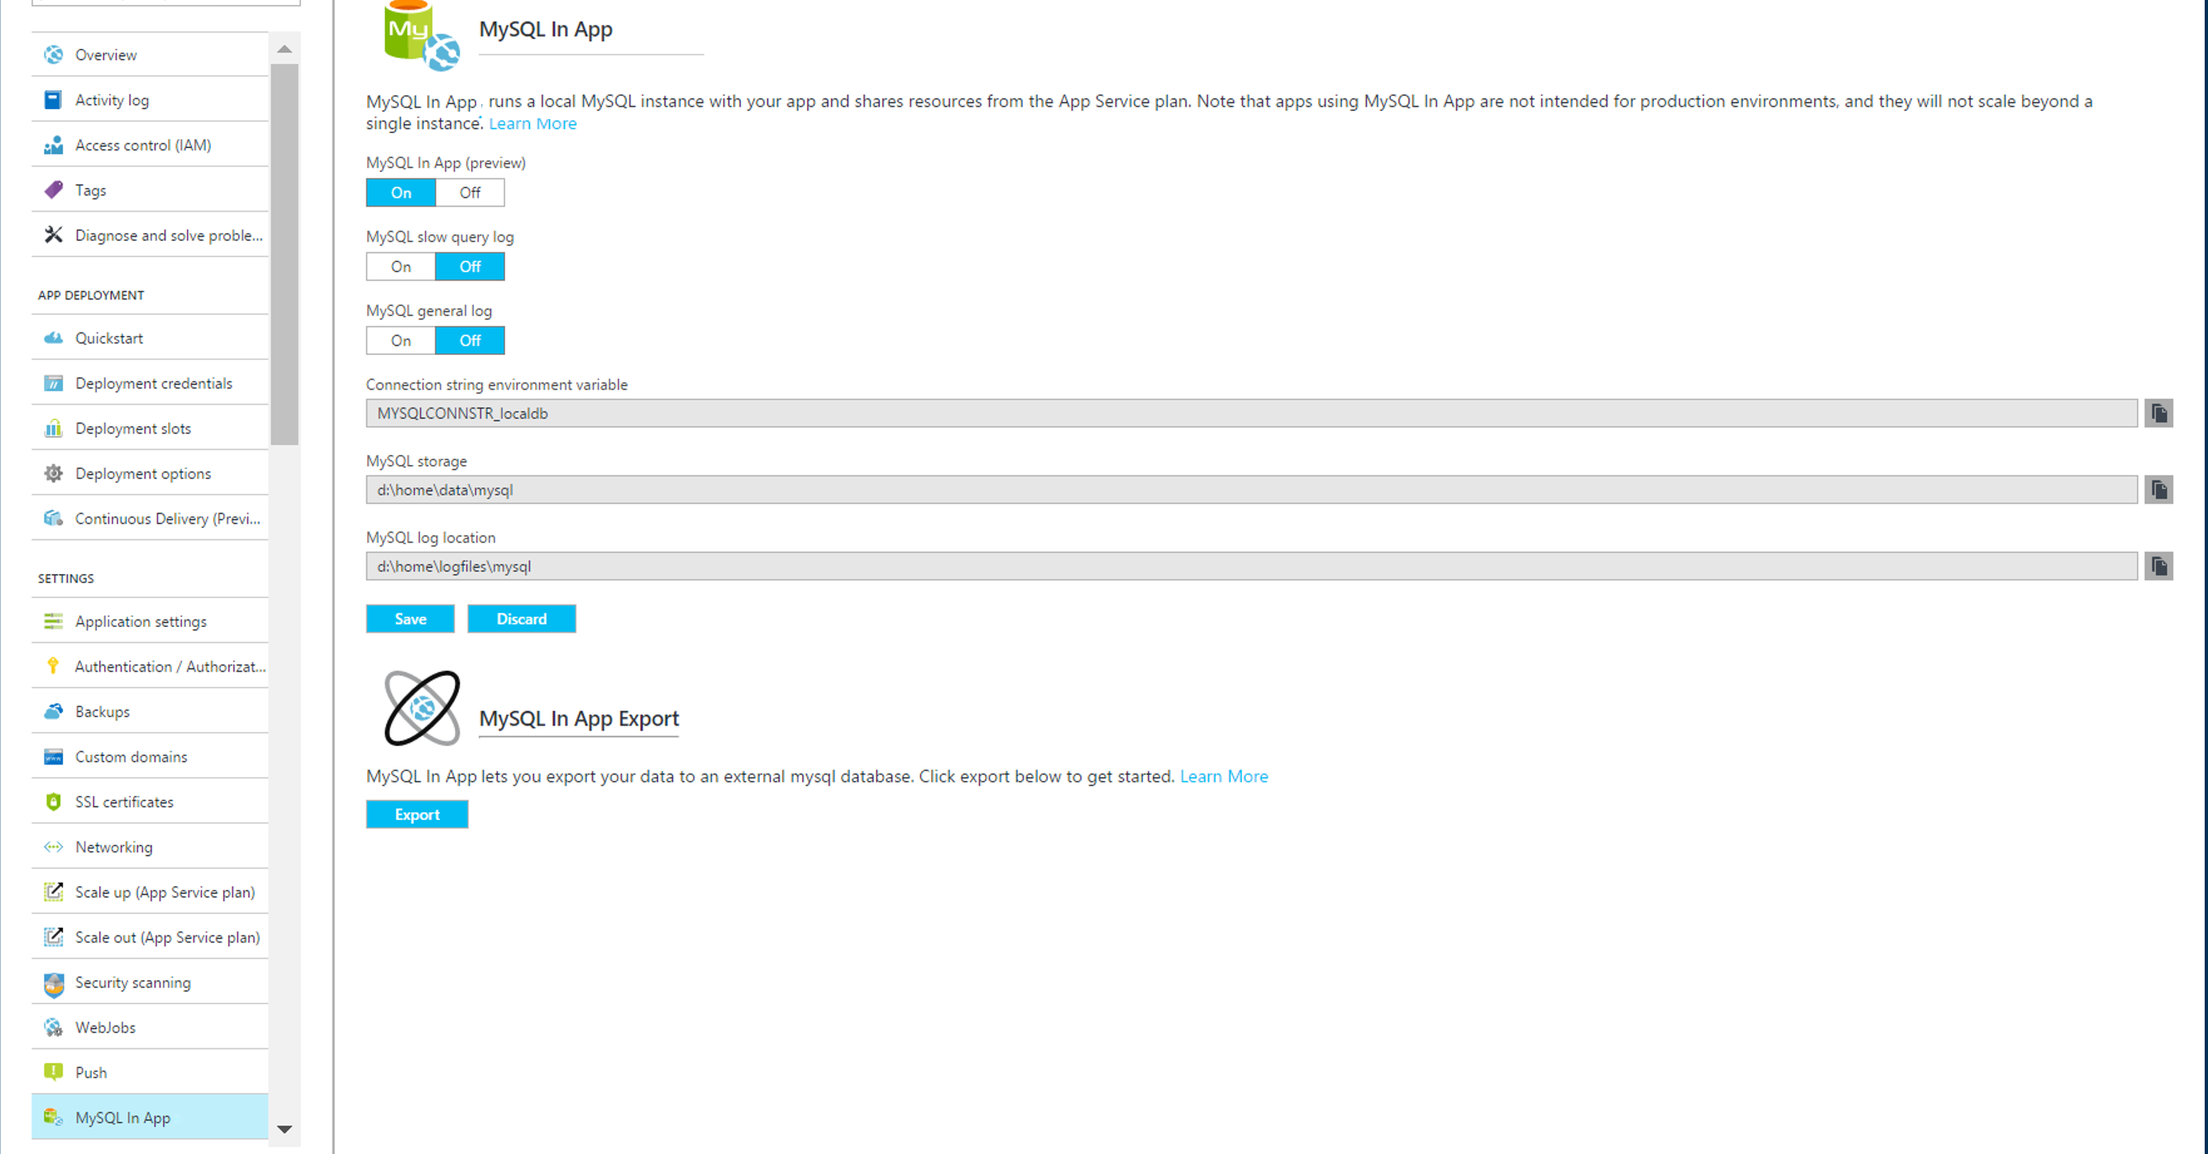Copy the MySQL storage path
Viewport: 2208px width, 1154px height.
coord(2158,490)
